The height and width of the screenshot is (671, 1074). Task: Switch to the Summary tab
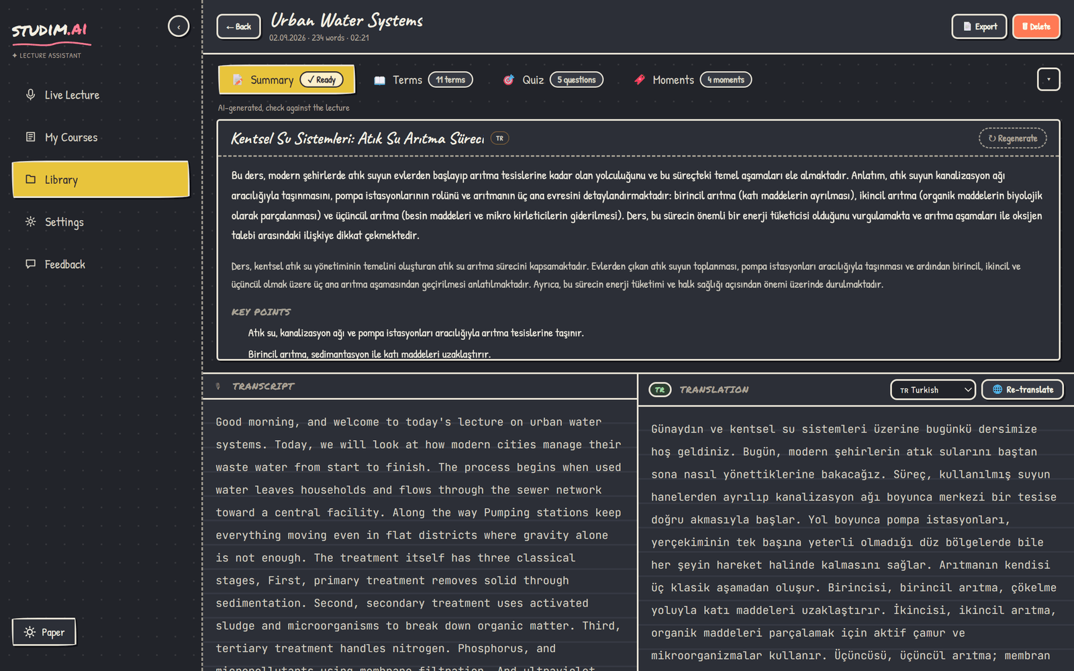pos(287,80)
